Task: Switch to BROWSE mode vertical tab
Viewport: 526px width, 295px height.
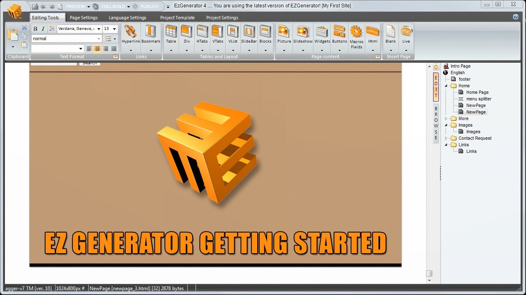Action: (436, 123)
